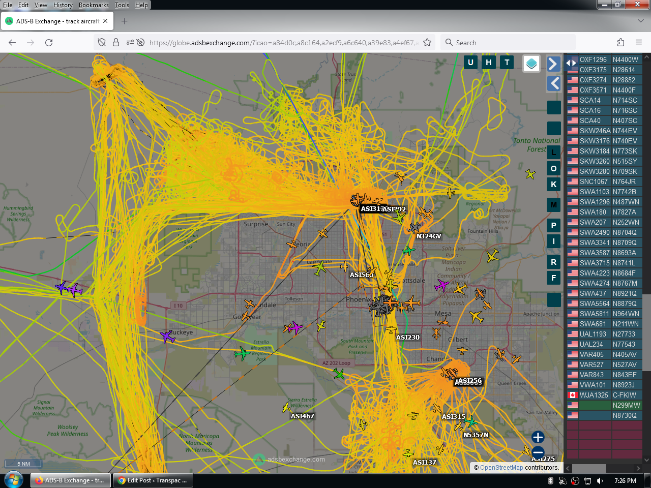This screenshot has height=488, width=651.
Task: Toggle the L map option button
Action: tap(554, 152)
